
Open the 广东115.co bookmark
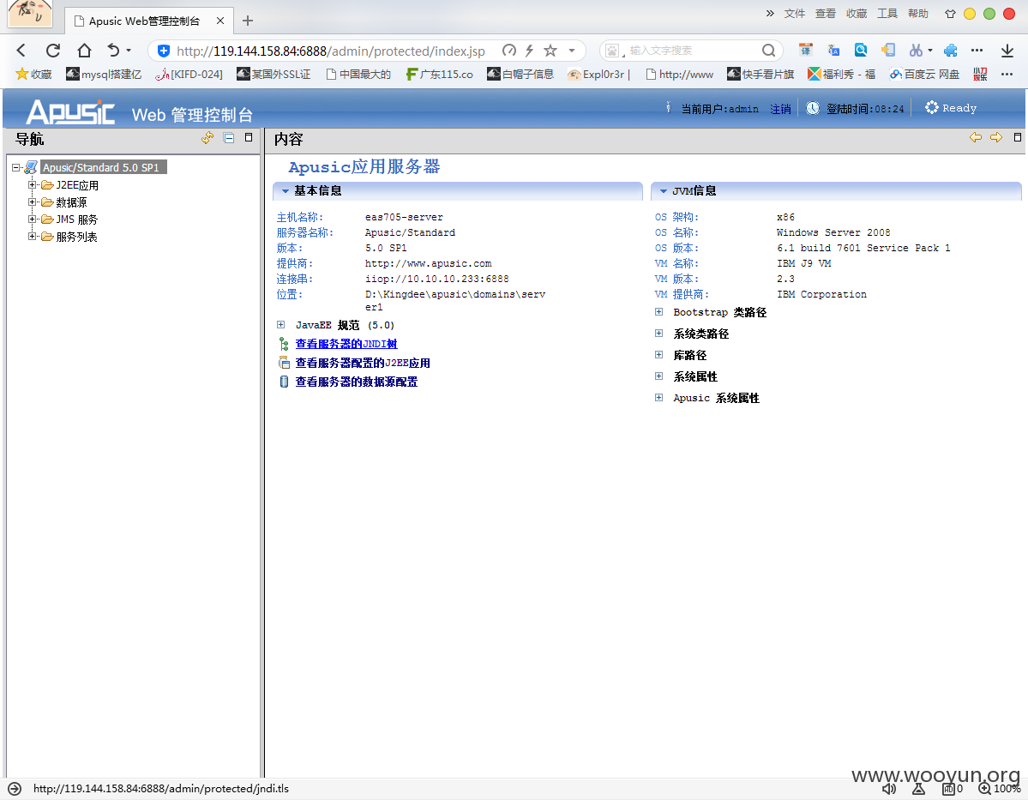pyautogui.click(x=439, y=74)
